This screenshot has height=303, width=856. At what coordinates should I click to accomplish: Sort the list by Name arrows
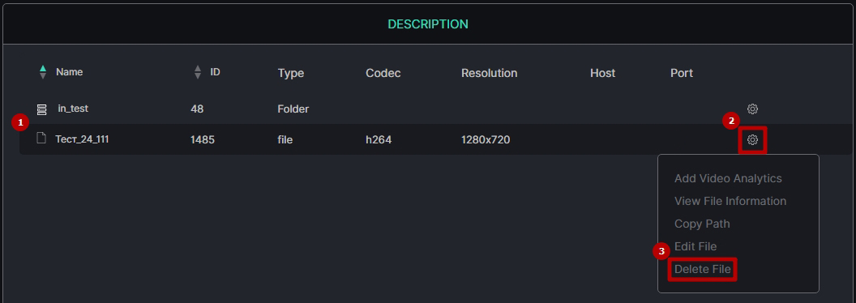coord(43,72)
